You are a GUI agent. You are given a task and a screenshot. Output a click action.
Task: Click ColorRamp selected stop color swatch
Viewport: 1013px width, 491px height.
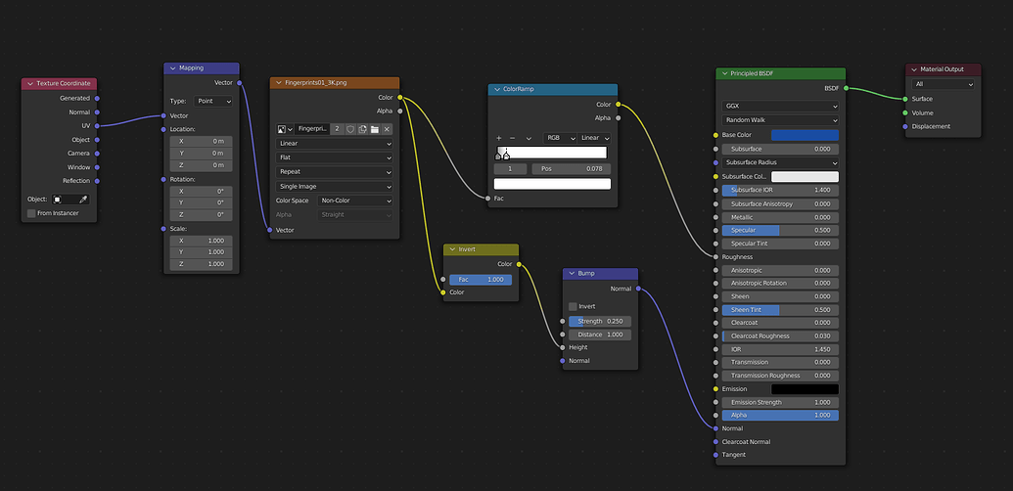point(552,184)
